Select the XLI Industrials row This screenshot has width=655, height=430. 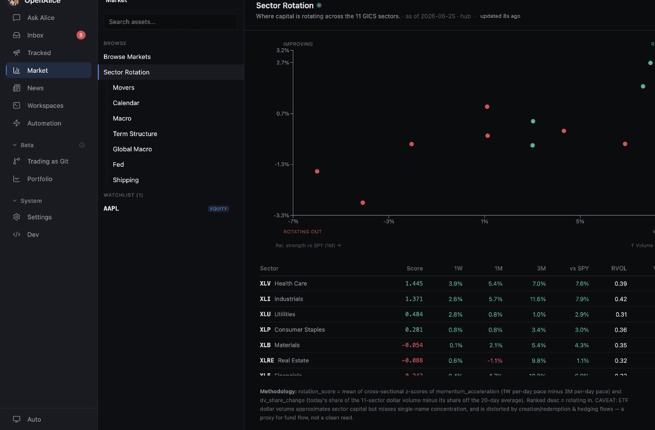[457, 299]
